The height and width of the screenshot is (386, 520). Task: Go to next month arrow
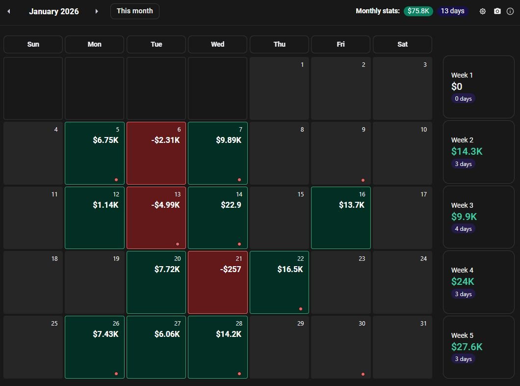point(97,11)
